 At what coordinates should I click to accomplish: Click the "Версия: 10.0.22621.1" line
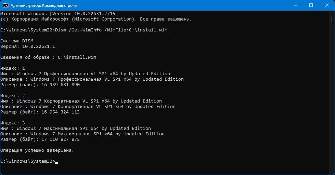[28, 46]
